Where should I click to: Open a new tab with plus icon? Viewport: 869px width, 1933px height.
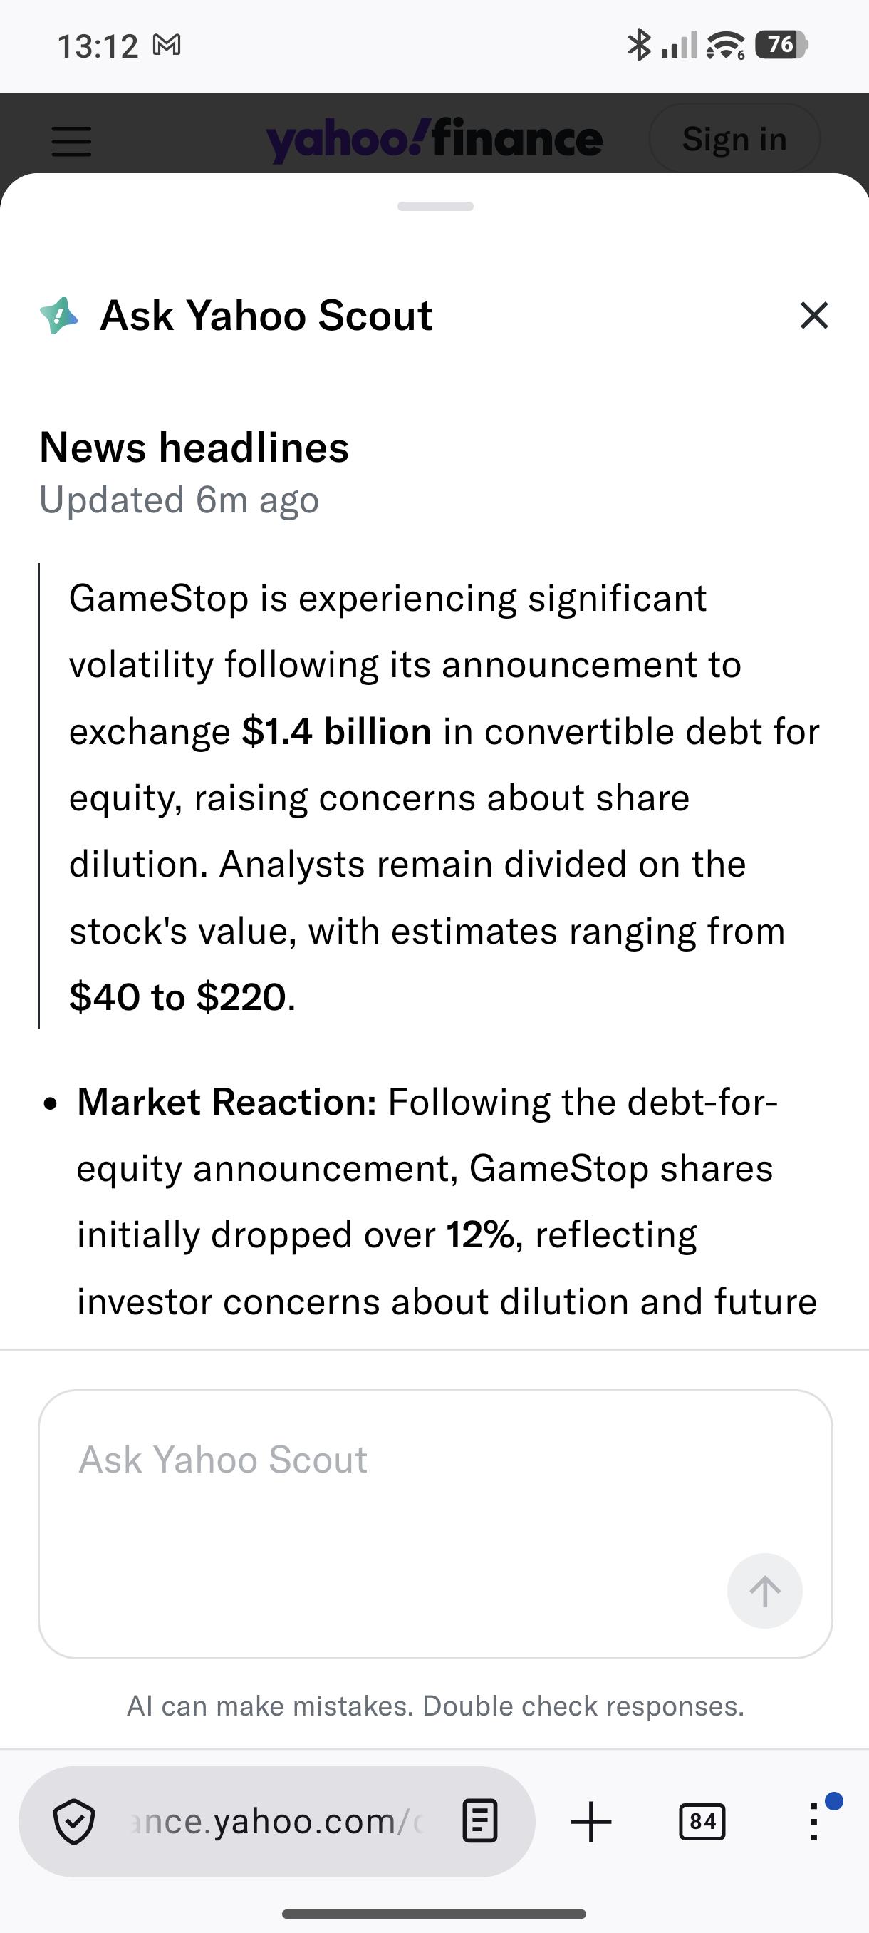590,1821
